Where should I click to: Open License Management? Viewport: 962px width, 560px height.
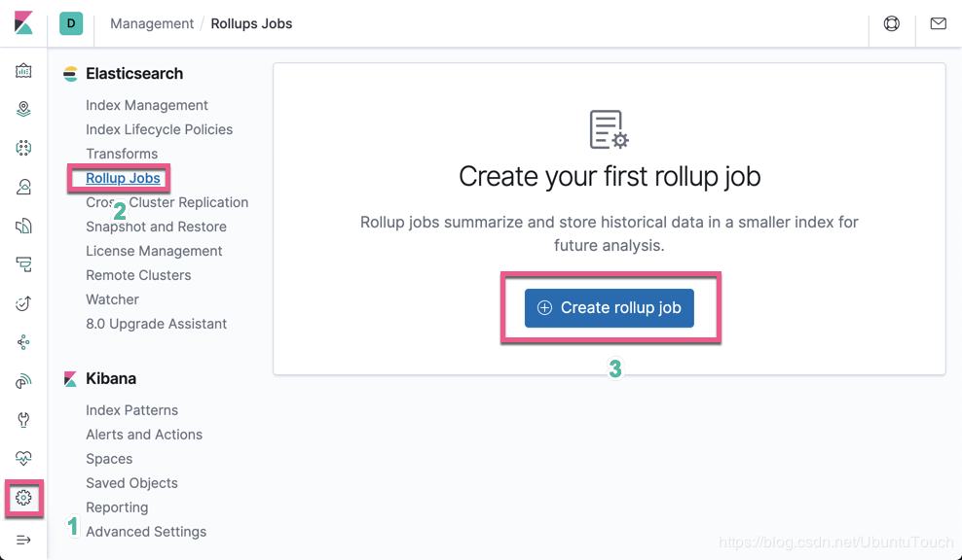[x=154, y=251]
